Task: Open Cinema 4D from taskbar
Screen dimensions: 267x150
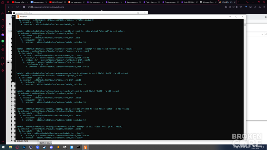Action: click(31, 147)
